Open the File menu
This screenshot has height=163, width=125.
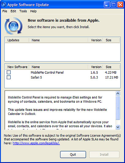(x=5, y=11)
